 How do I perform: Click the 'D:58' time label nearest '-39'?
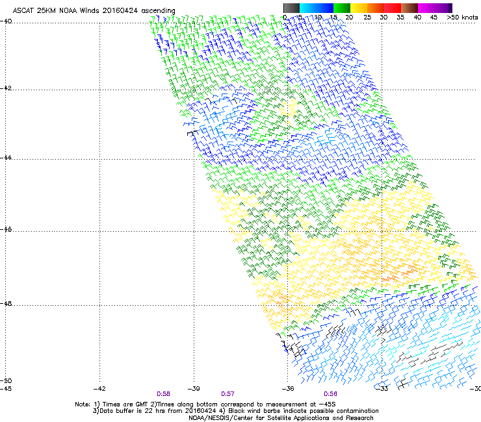[x=163, y=394]
